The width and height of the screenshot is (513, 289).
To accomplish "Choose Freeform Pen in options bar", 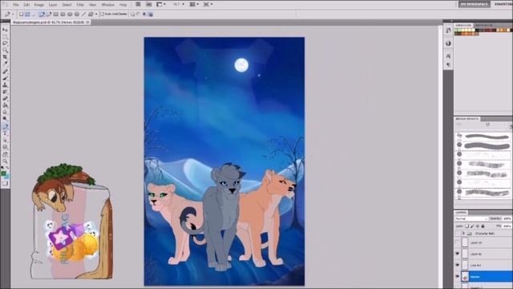I will pyautogui.click(x=49, y=14).
